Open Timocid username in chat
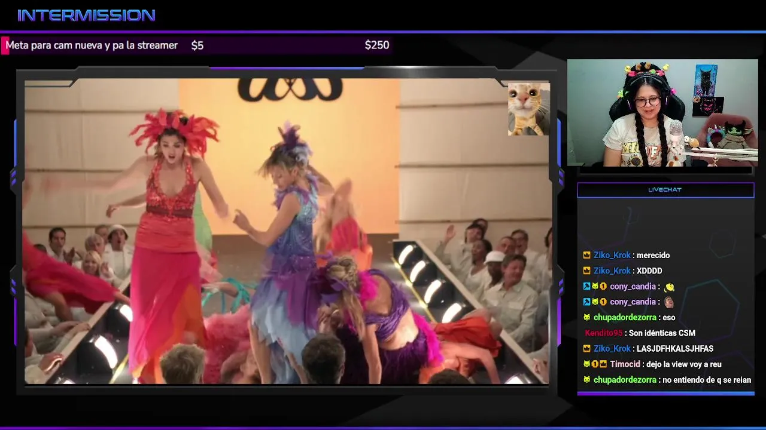The image size is (766, 430). (626, 364)
